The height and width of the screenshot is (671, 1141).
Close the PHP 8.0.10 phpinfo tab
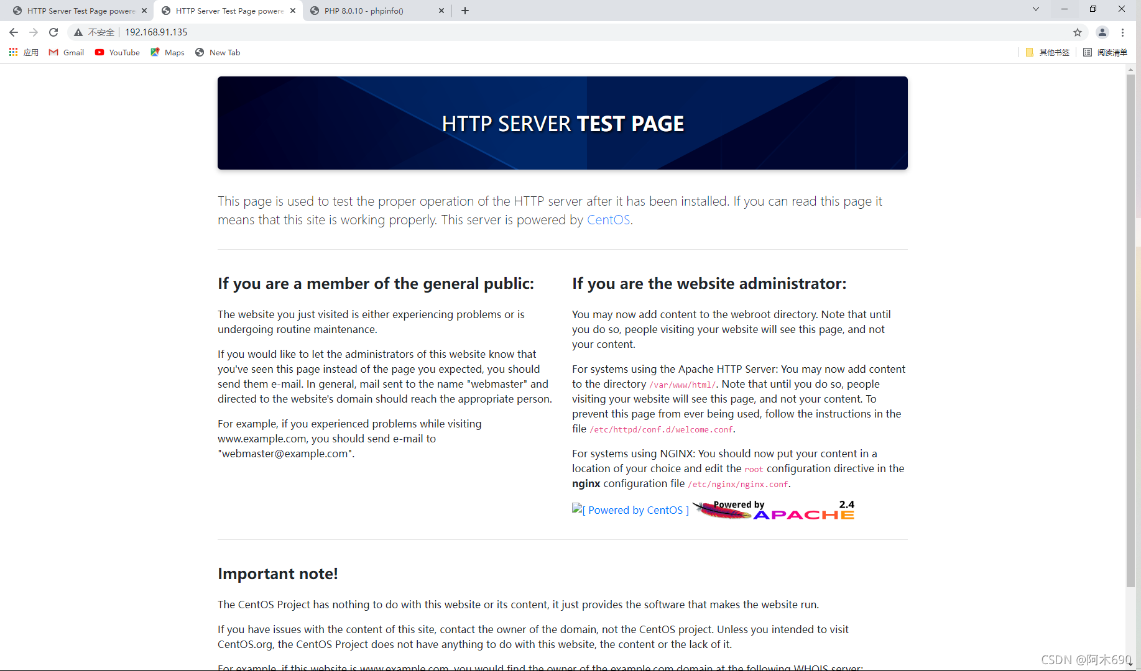[x=441, y=11]
